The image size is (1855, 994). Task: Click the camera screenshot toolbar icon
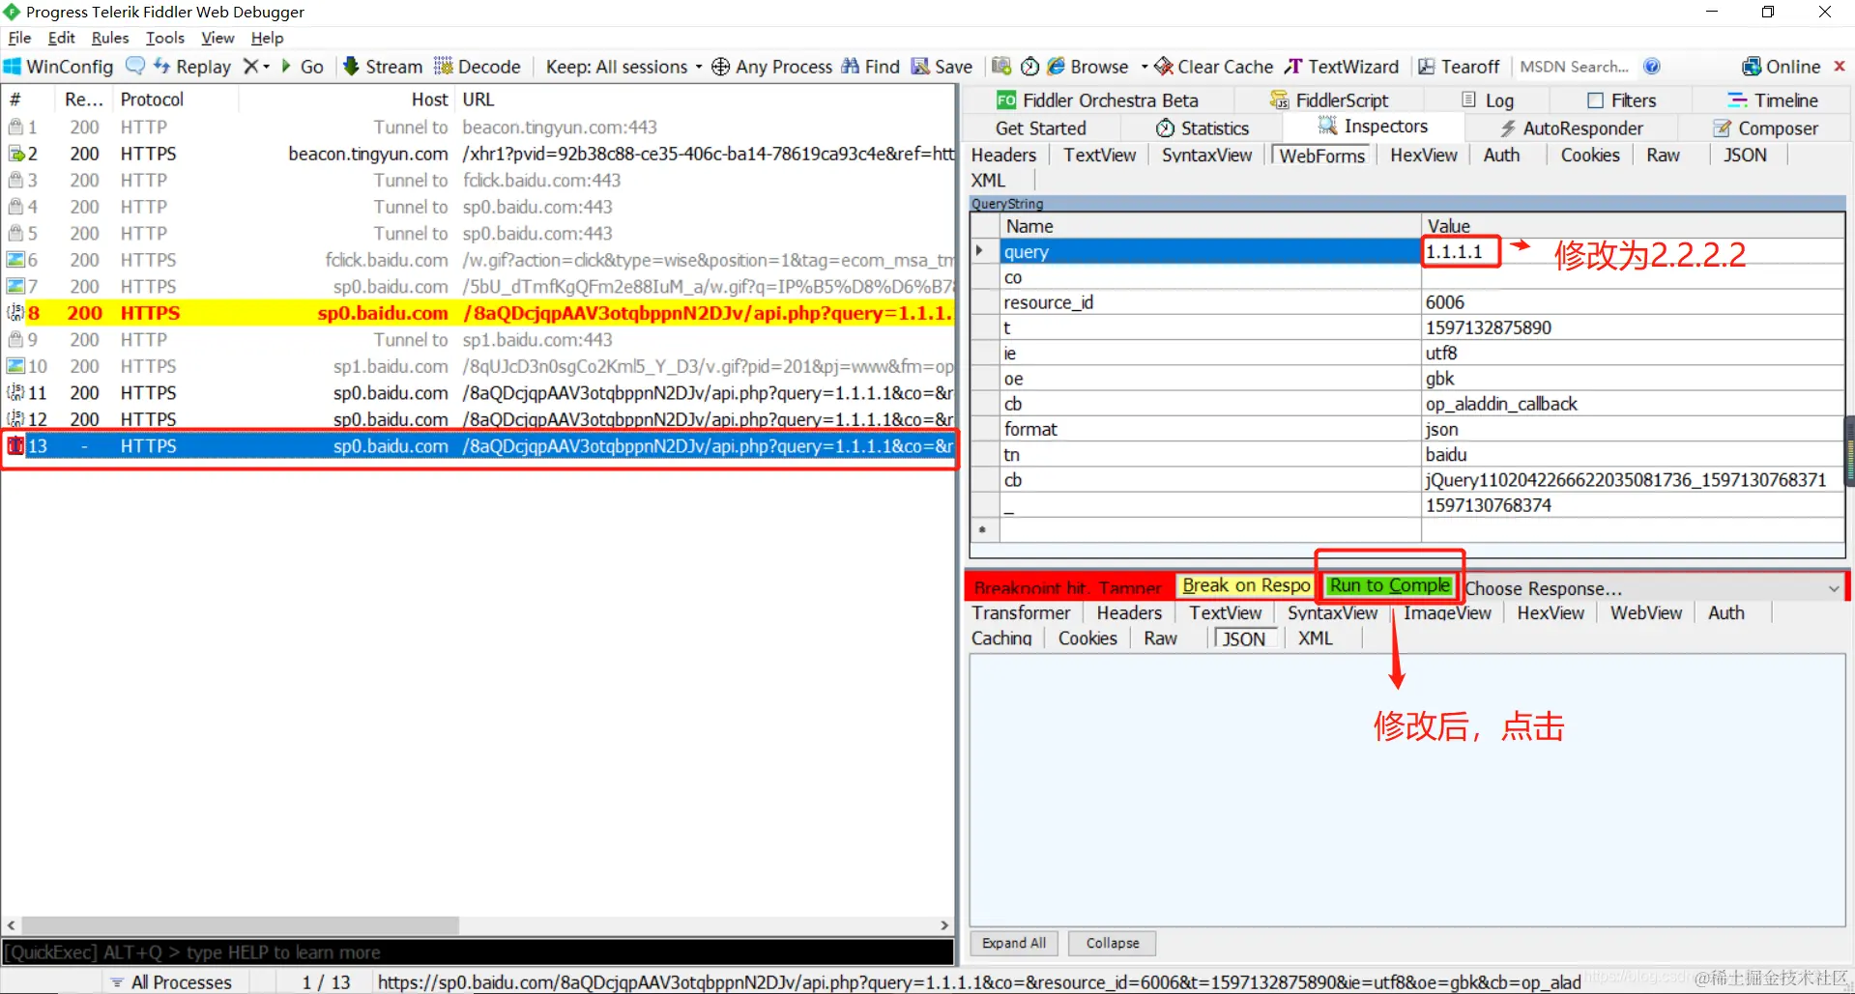point(1001,66)
